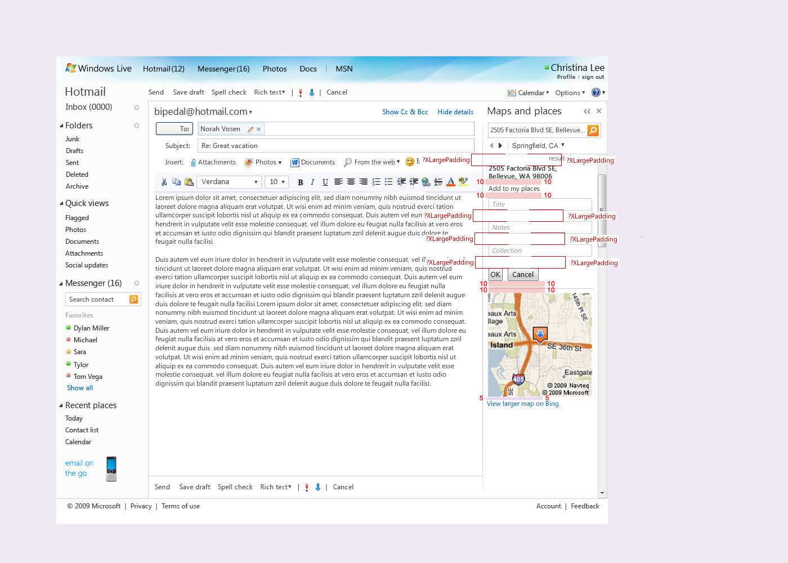Click the Paste clipboard icon
Screen dimensions: 788x563
(189, 182)
